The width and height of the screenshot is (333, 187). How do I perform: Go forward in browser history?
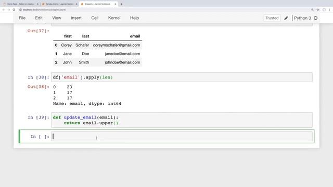click(x=9, y=10)
